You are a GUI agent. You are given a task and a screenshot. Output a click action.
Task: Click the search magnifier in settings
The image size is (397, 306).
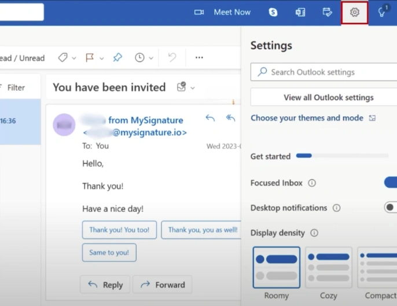pyautogui.click(x=262, y=72)
